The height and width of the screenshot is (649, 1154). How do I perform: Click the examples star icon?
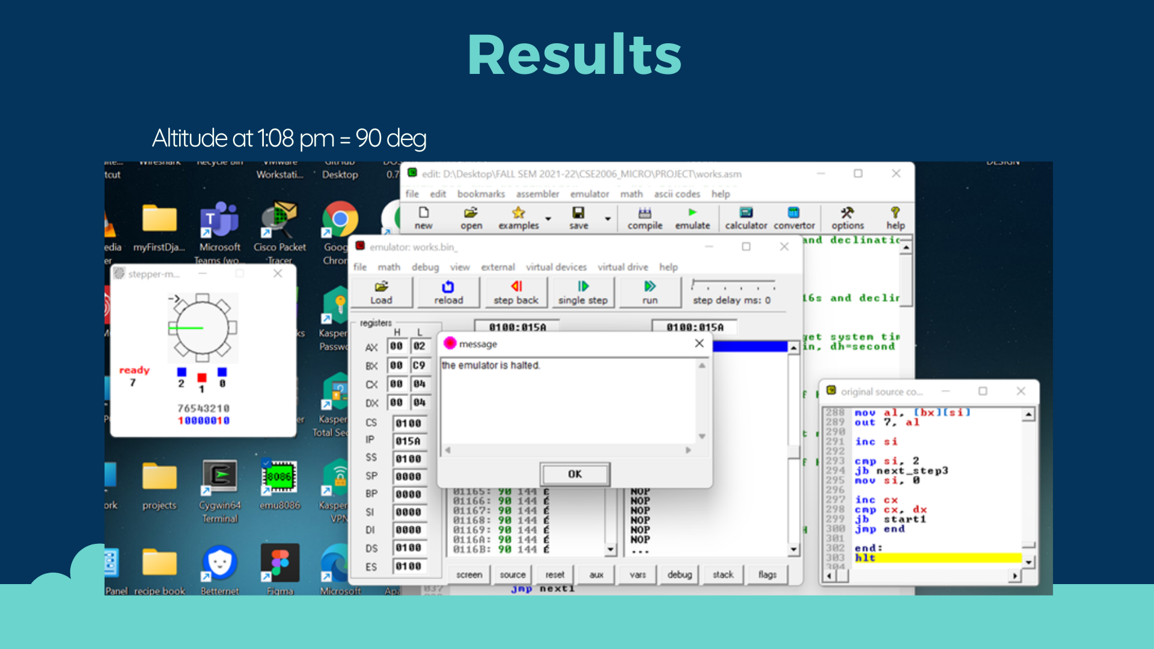(518, 218)
